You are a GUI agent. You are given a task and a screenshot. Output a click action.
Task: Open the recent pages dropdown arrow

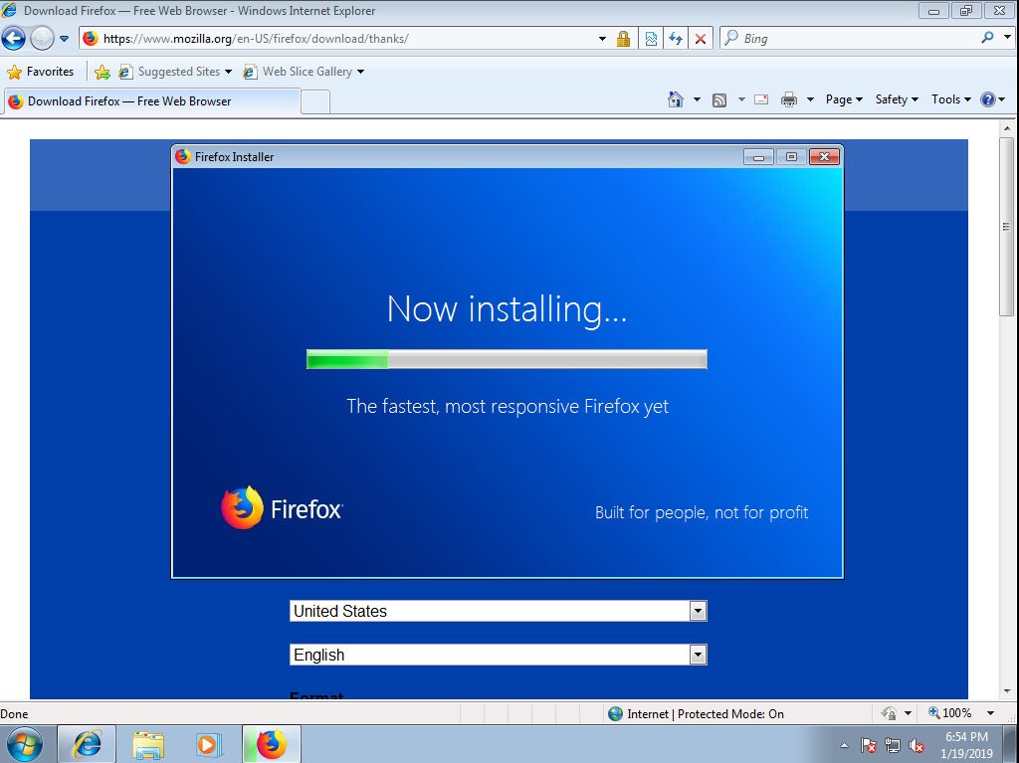click(x=64, y=39)
